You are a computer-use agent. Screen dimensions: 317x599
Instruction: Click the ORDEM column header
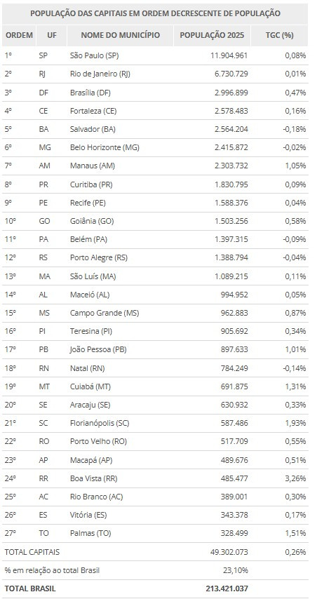tap(19, 36)
